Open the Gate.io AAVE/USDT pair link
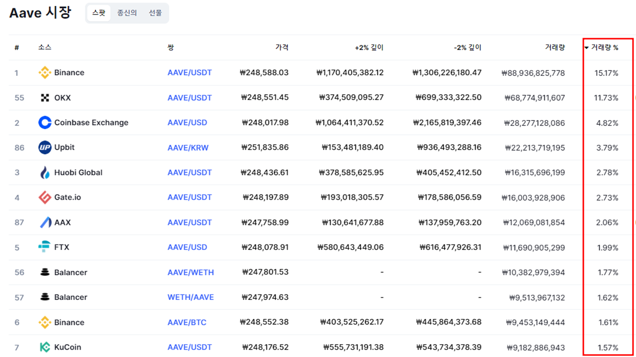 tap(189, 197)
